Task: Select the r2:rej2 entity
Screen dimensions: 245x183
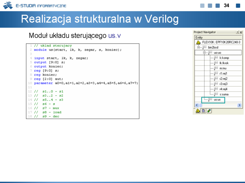Action: (x=224, y=79)
